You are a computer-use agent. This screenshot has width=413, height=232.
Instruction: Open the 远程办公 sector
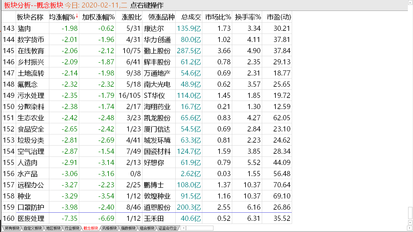coord(31,185)
